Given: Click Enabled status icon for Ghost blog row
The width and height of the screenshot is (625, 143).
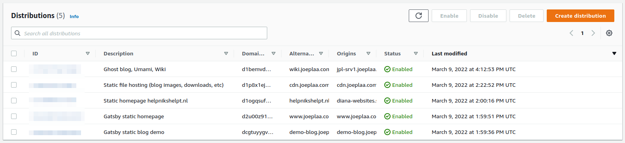Looking at the screenshot, I should coord(387,69).
